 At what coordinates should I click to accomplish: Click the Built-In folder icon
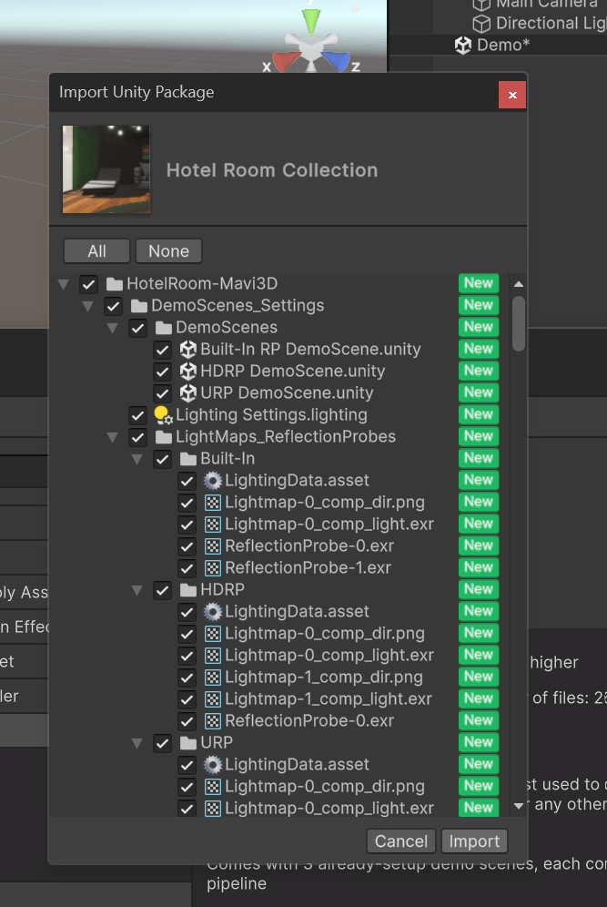pos(187,459)
